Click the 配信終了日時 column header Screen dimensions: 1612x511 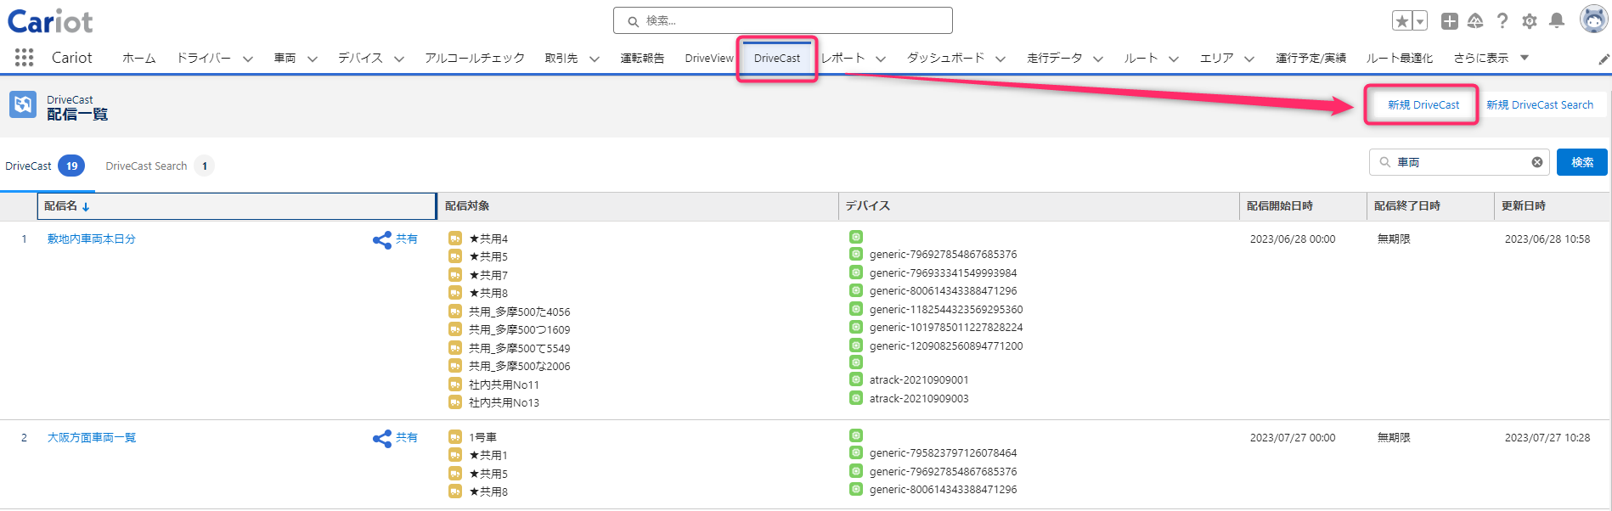1430,206
